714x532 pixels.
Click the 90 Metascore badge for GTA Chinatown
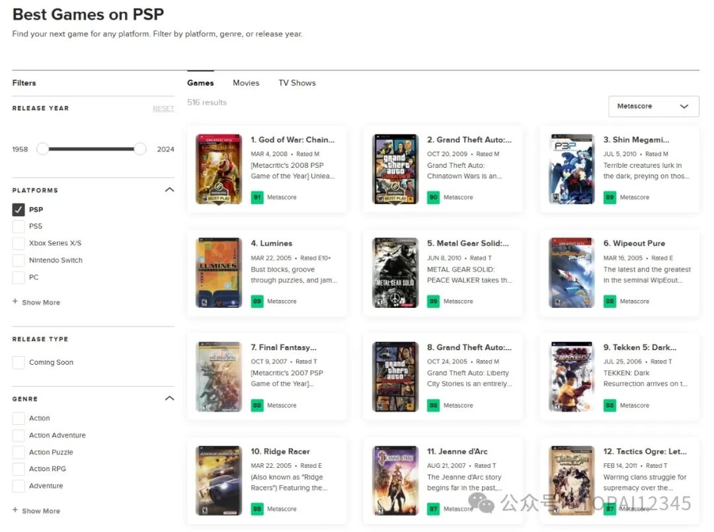[434, 197]
